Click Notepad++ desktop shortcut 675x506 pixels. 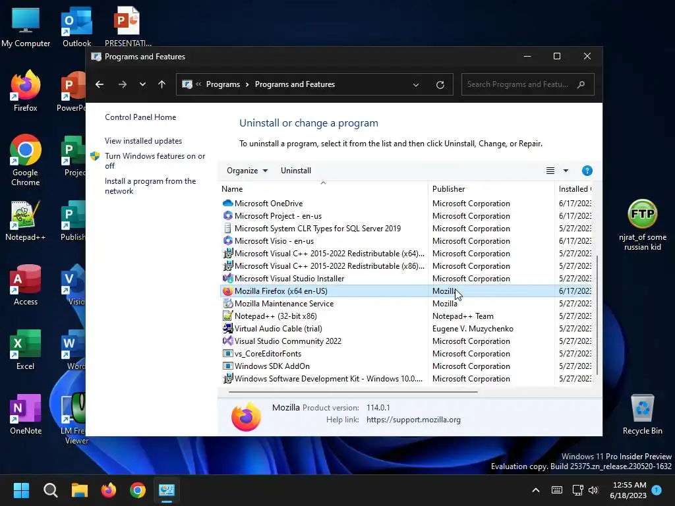(x=26, y=220)
